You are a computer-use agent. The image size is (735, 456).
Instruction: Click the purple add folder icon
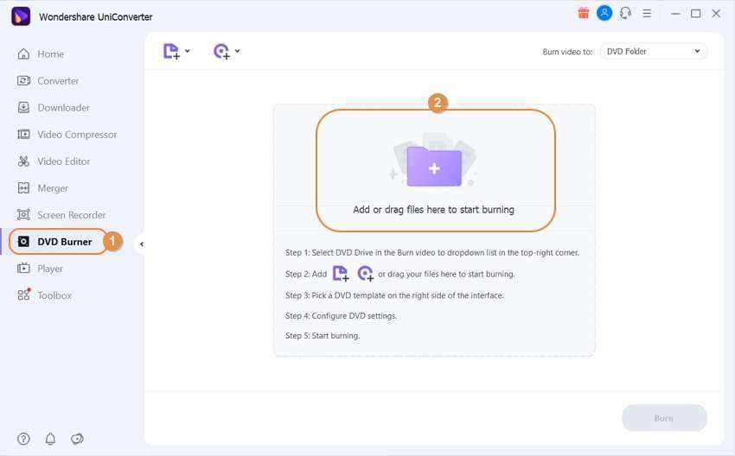click(x=434, y=166)
